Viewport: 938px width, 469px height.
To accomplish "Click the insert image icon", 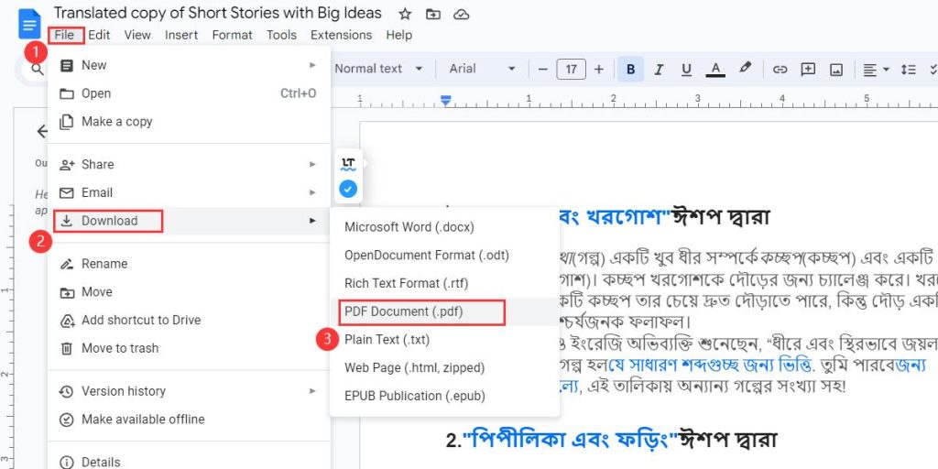I will (x=836, y=70).
